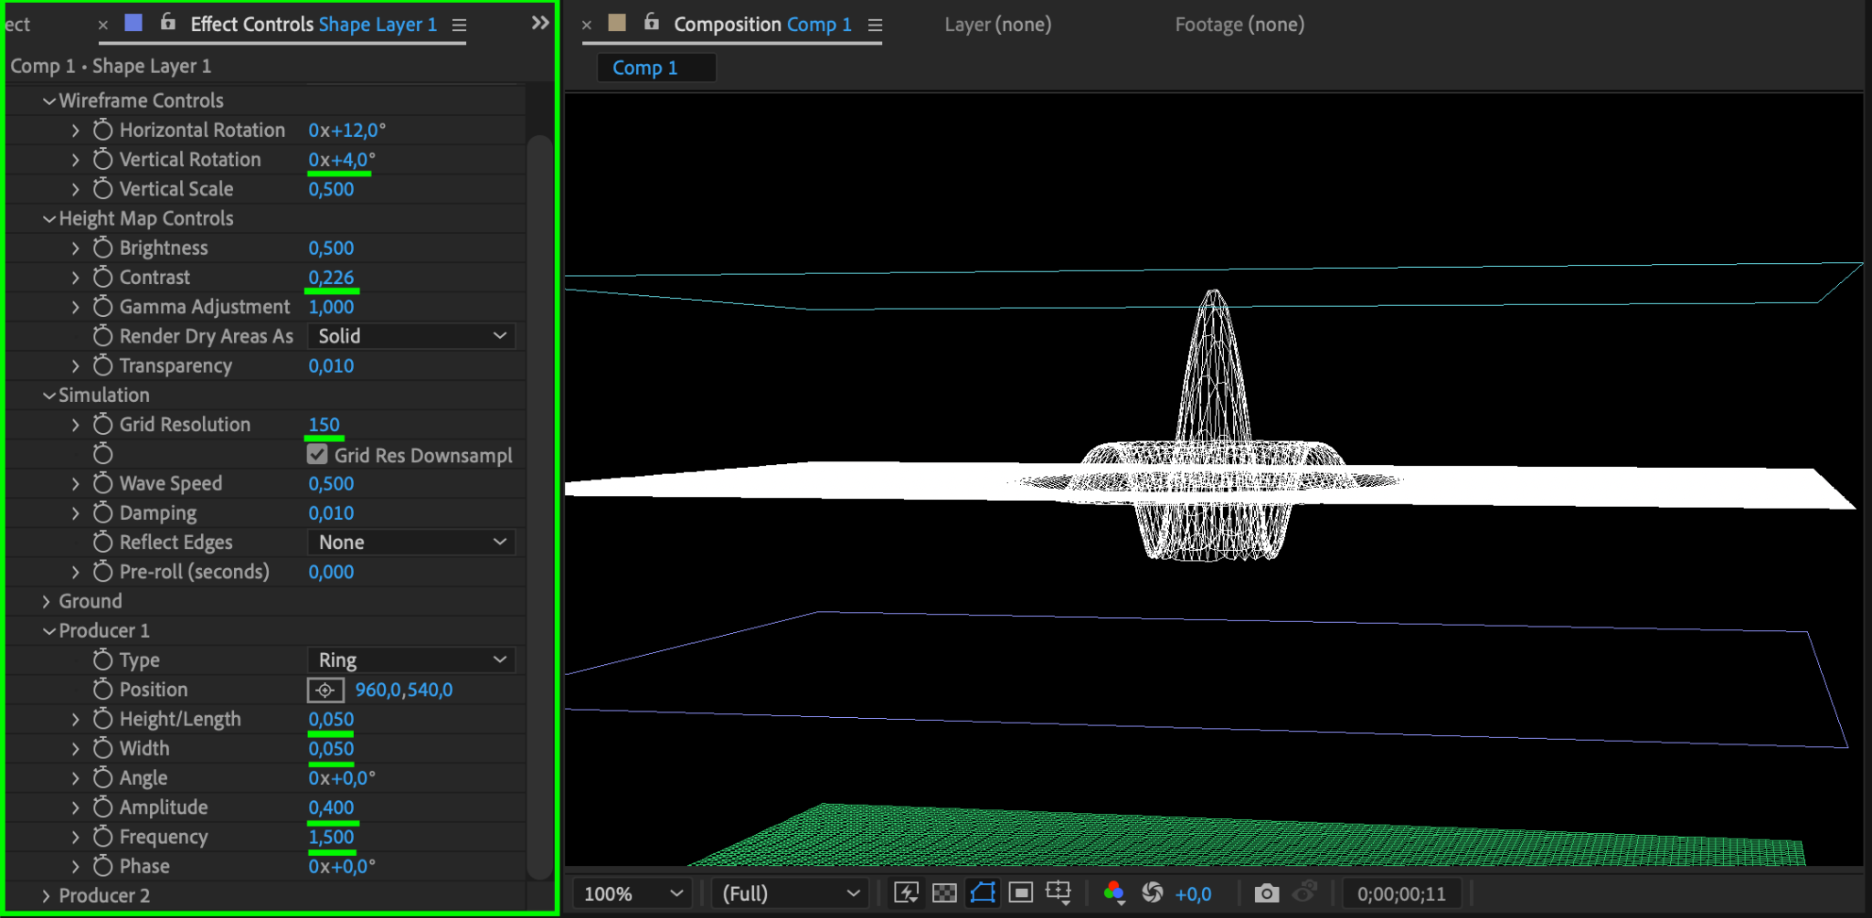This screenshot has height=918, width=1872.
Task: Toggle Horizontal Rotation stopwatch
Action: (x=103, y=131)
